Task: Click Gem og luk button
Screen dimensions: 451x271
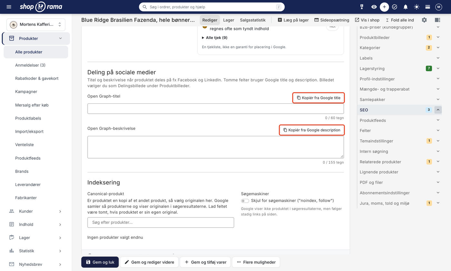Action: click(100, 262)
